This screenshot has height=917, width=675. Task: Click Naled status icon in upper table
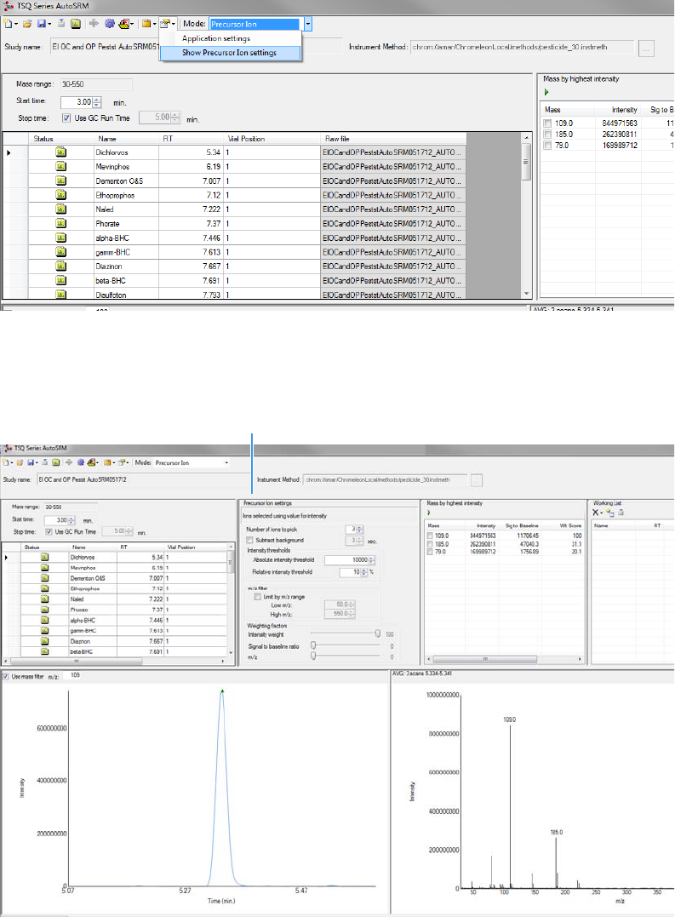coord(60,209)
